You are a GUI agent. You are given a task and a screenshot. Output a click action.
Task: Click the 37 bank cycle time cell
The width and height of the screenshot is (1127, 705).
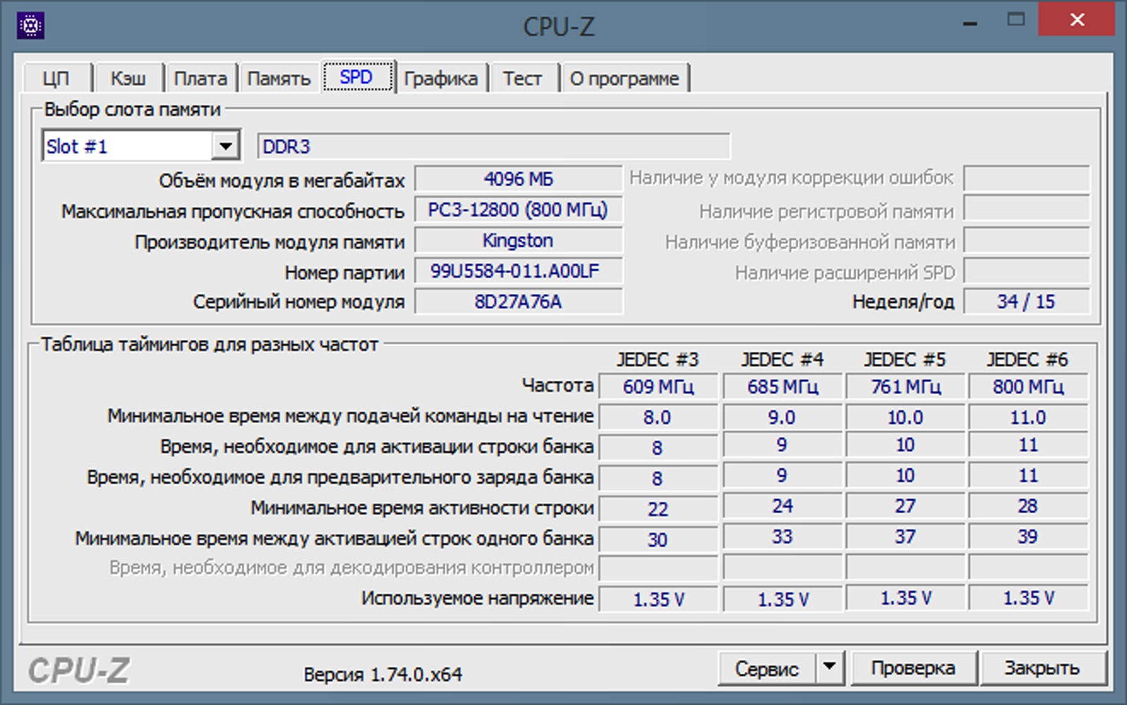[905, 537]
